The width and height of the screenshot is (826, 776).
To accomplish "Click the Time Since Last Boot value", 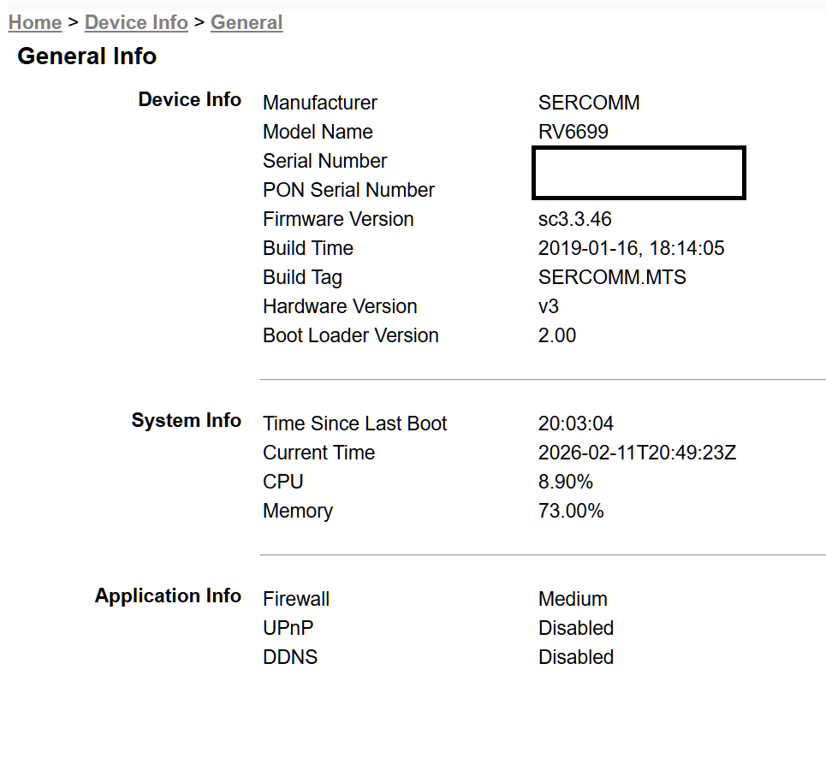I will [x=576, y=424].
